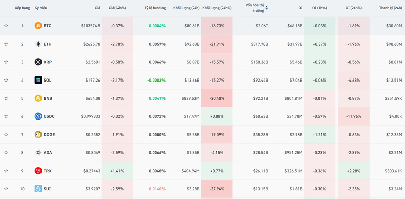Viewport: 405px width, 199px height.
Task: Click the Bitcoin BTC coin icon
Action: [x=38, y=26]
